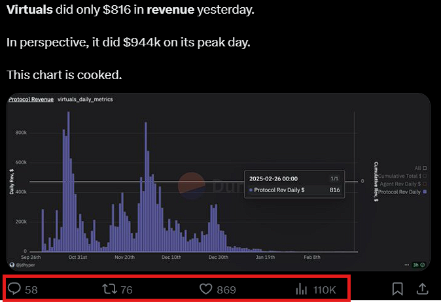441x302 pixels.
Task: Repost the tweet using the retweet icon
Action: coord(109,289)
